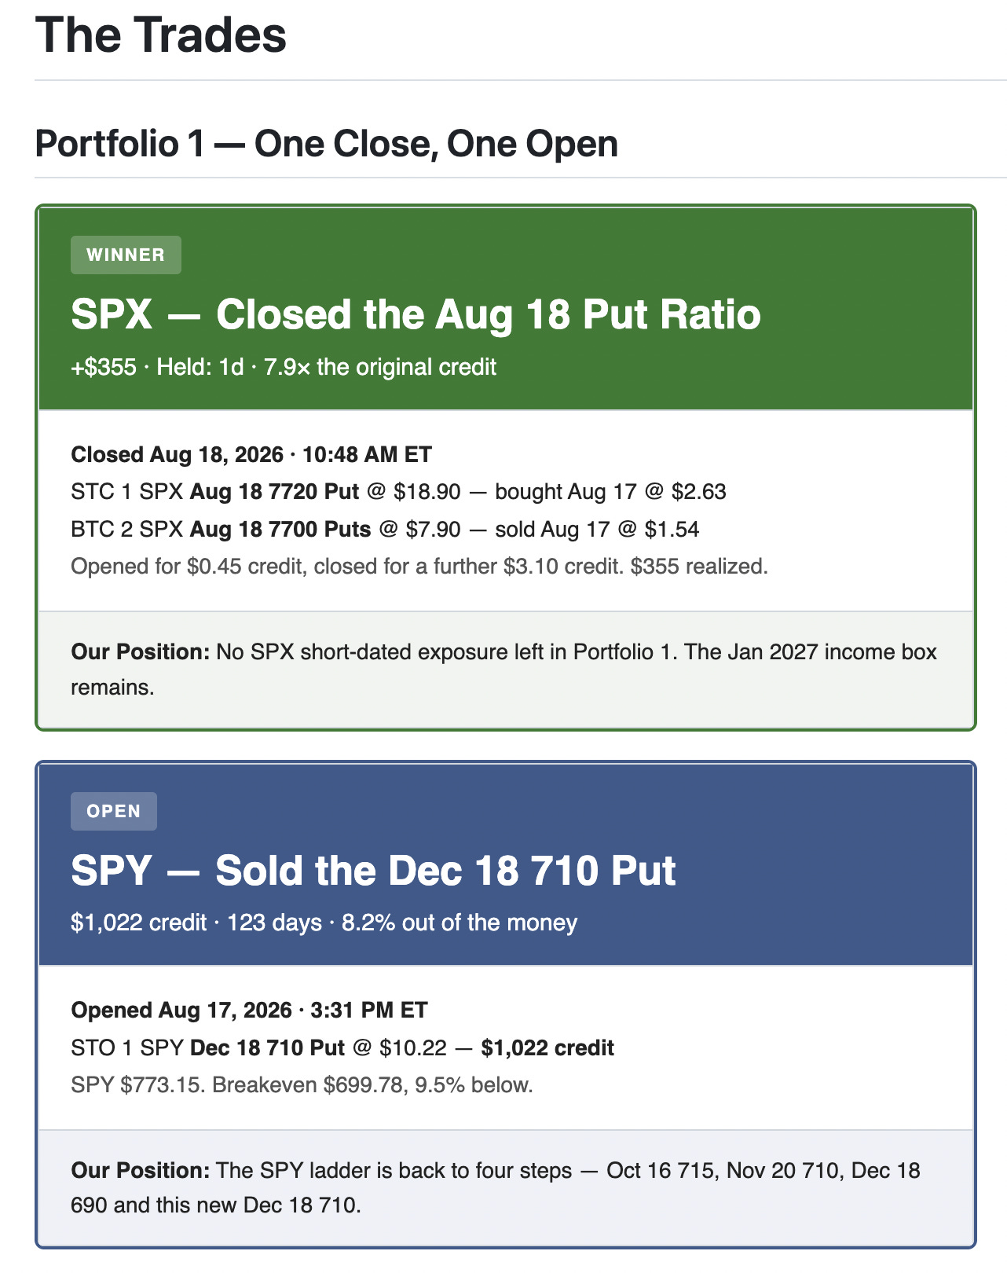Click the "Portfolio 1 — One Close, One Open" heading

[x=327, y=144]
